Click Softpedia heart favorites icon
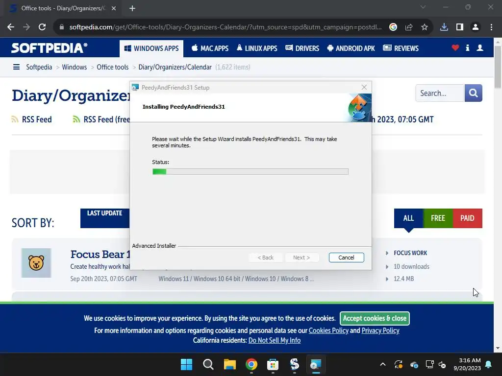The height and width of the screenshot is (376, 502). [455, 48]
